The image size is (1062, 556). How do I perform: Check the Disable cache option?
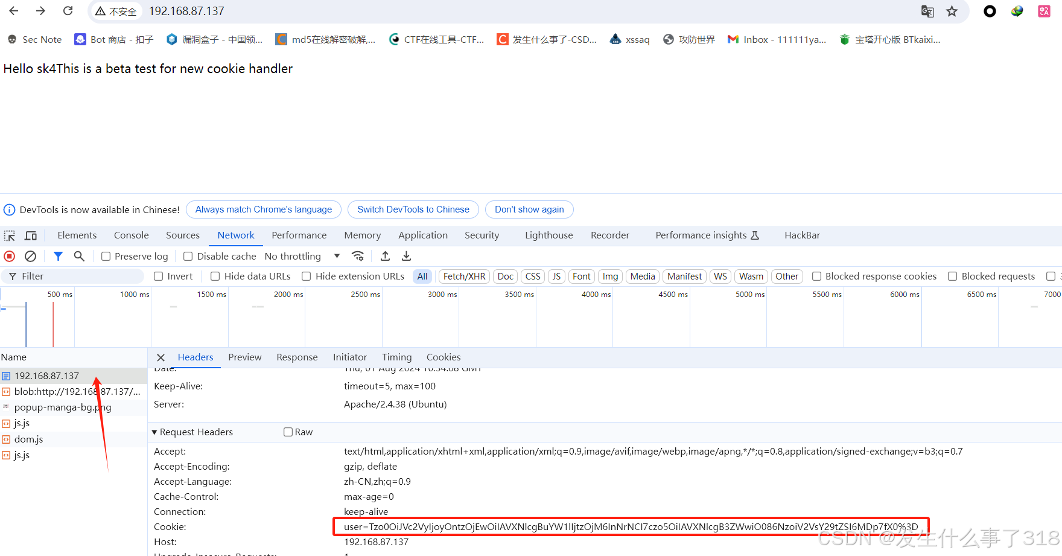[x=188, y=257]
